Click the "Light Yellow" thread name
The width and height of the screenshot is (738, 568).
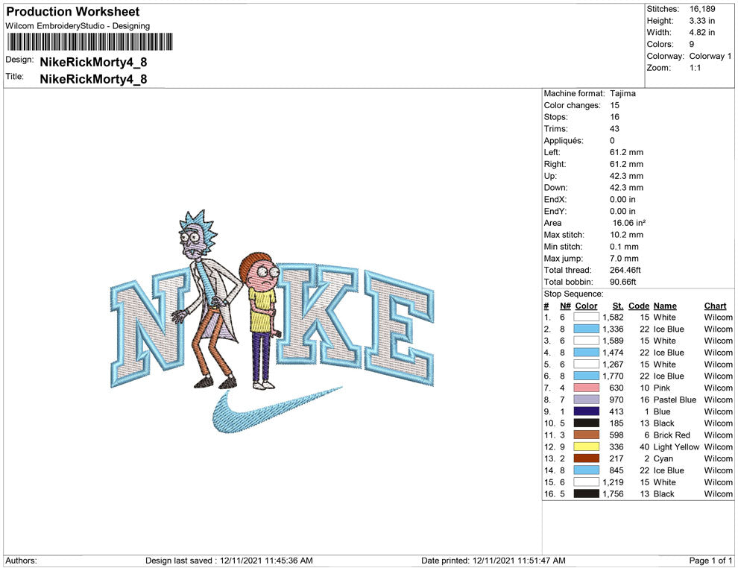tap(676, 446)
